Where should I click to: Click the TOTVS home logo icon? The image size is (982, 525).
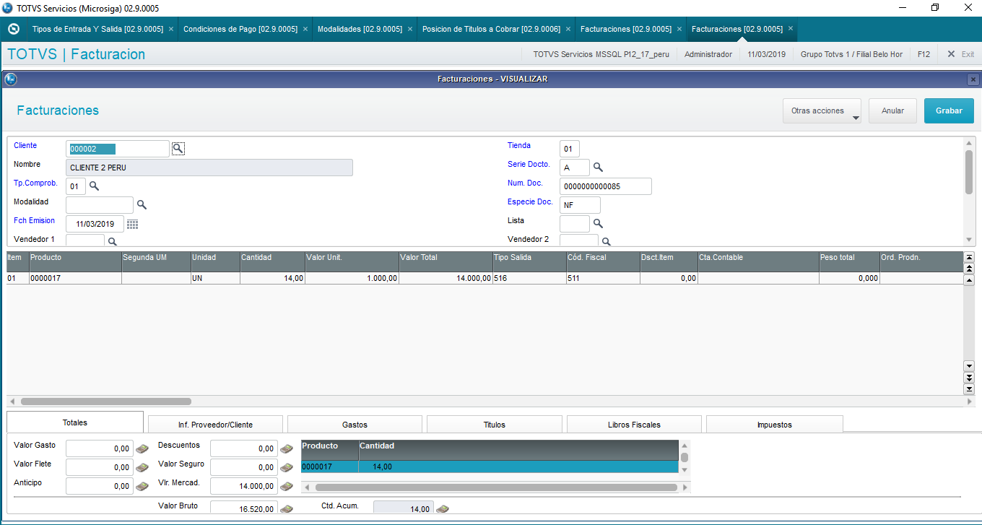point(13,29)
